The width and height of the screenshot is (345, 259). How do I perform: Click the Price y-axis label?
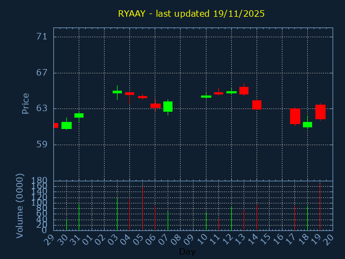click(x=25, y=103)
